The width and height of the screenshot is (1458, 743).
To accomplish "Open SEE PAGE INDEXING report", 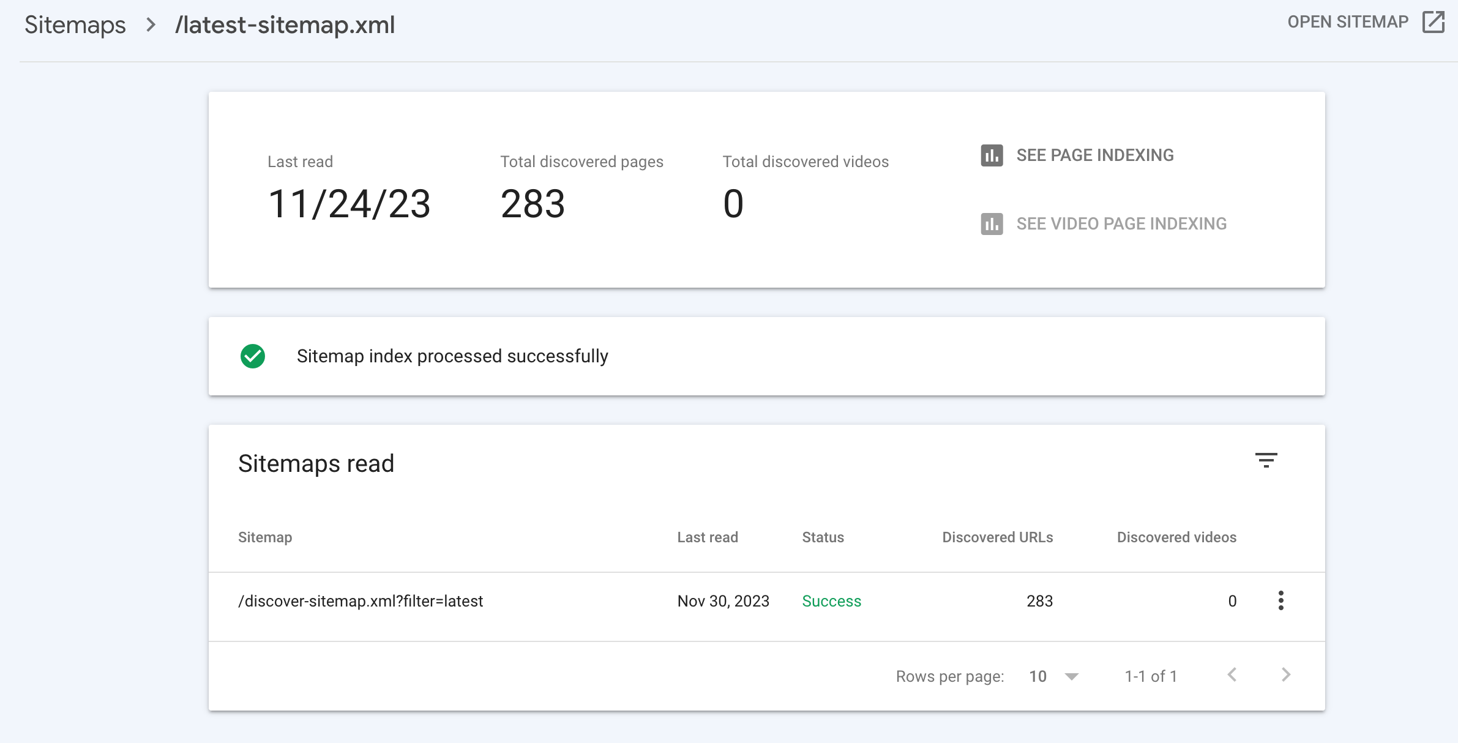I will (1095, 155).
